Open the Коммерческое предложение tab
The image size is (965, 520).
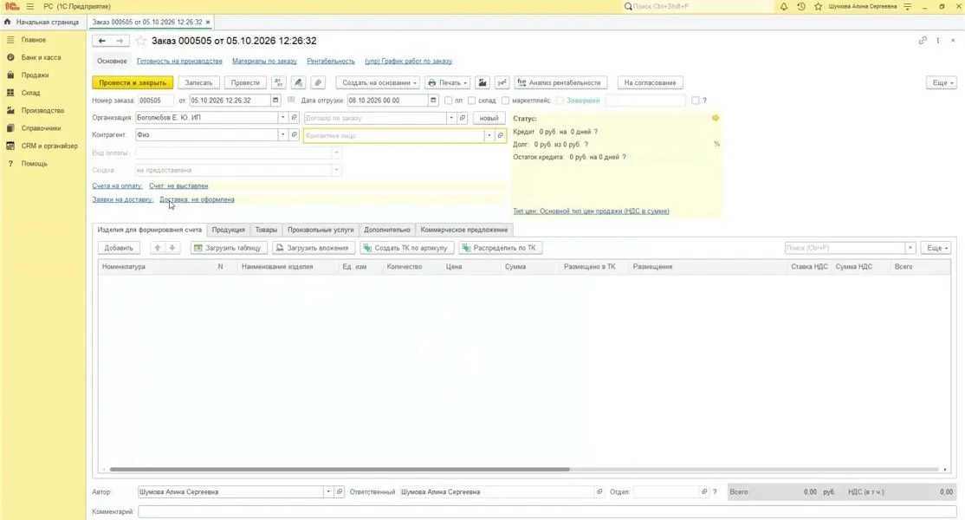pos(464,230)
